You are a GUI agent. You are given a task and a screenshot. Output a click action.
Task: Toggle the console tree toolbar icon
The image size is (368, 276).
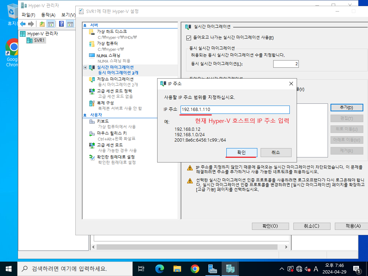[51, 24]
